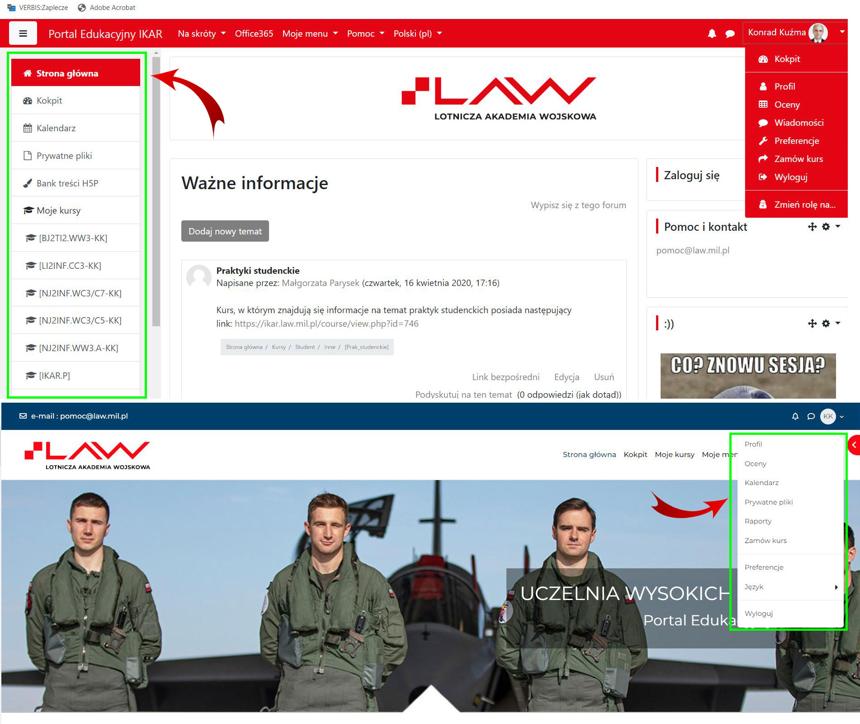Select Oceny in red user menu
Viewport: 860px width, 724px height.
[x=796, y=105]
